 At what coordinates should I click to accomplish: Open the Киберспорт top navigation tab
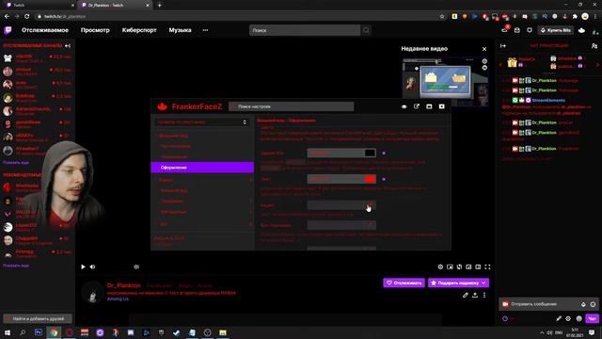coord(139,30)
